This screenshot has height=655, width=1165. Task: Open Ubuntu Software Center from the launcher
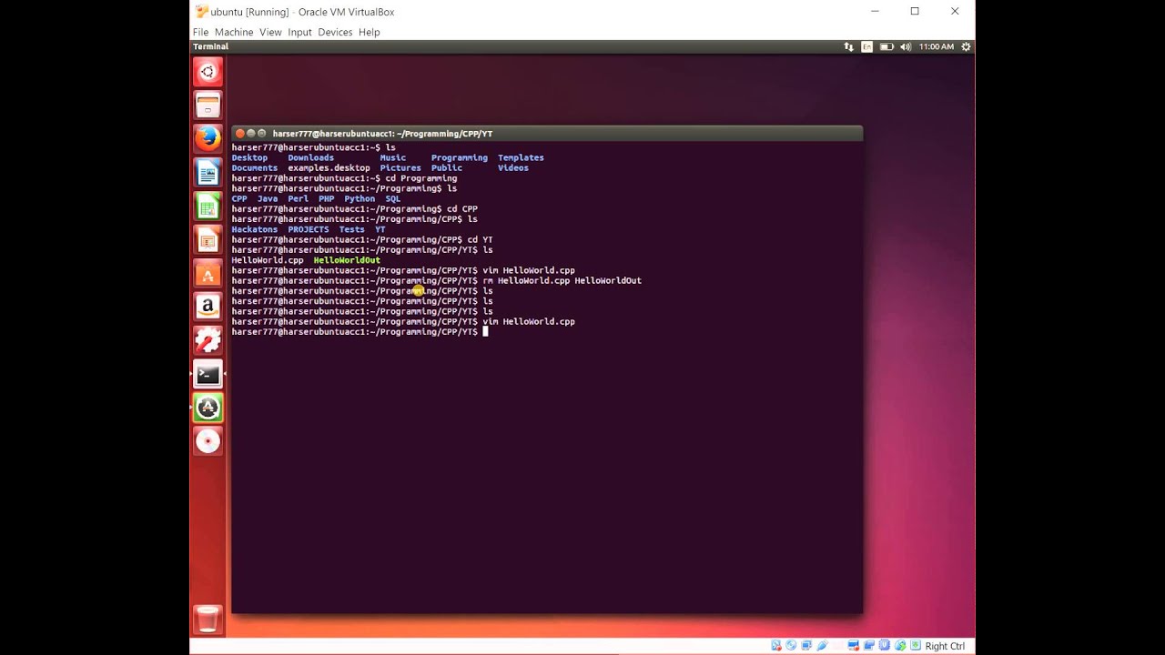coord(208,273)
